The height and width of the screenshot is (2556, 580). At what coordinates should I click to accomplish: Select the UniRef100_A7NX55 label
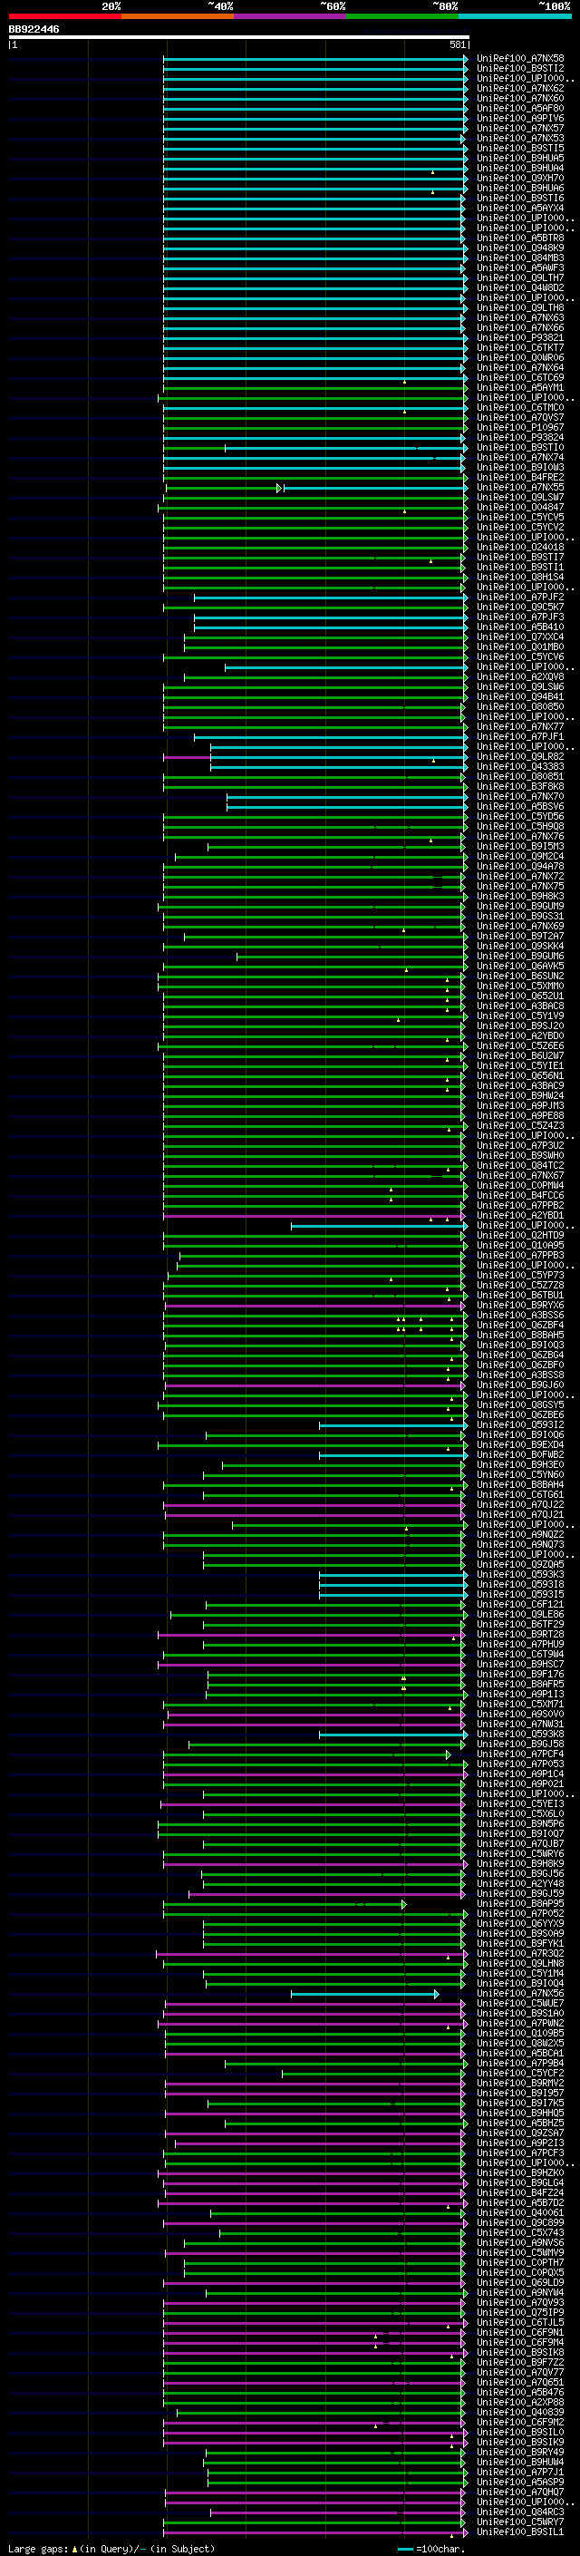[520, 487]
